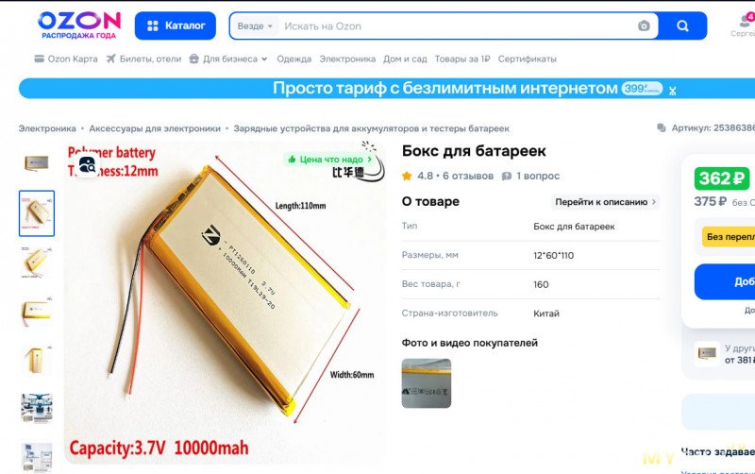Click the OZON logo
Screen dimensions: 755x474
tap(79, 25)
